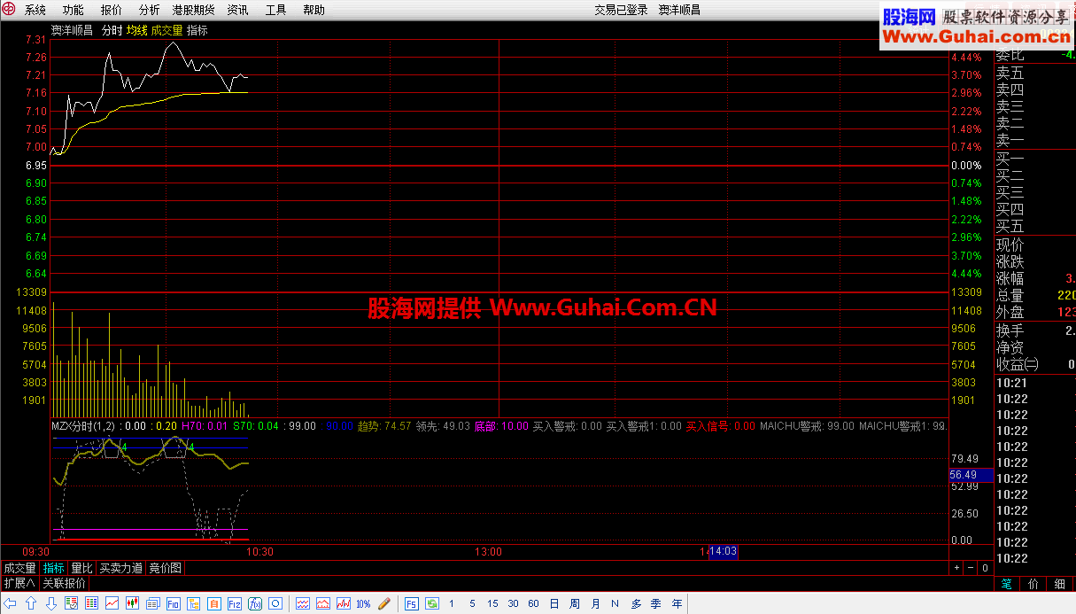This screenshot has height=614, width=1076.
Task: Select the 5-minute period button
Action: [x=472, y=603]
